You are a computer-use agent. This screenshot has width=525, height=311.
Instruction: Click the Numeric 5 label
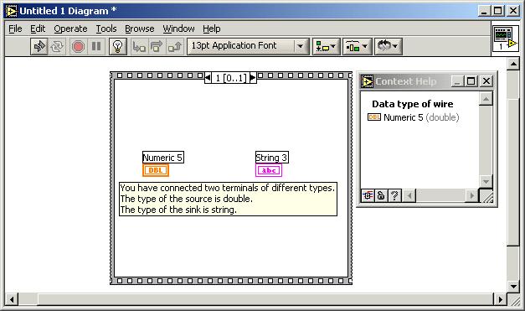pyautogui.click(x=163, y=157)
